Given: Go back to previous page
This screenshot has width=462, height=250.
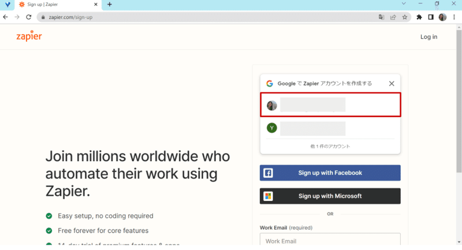Looking at the screenshot, I should (5, 17).
